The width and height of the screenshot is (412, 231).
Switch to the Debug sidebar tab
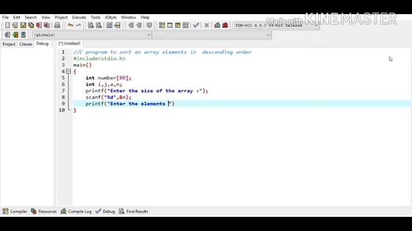click(x=42, y=44)
